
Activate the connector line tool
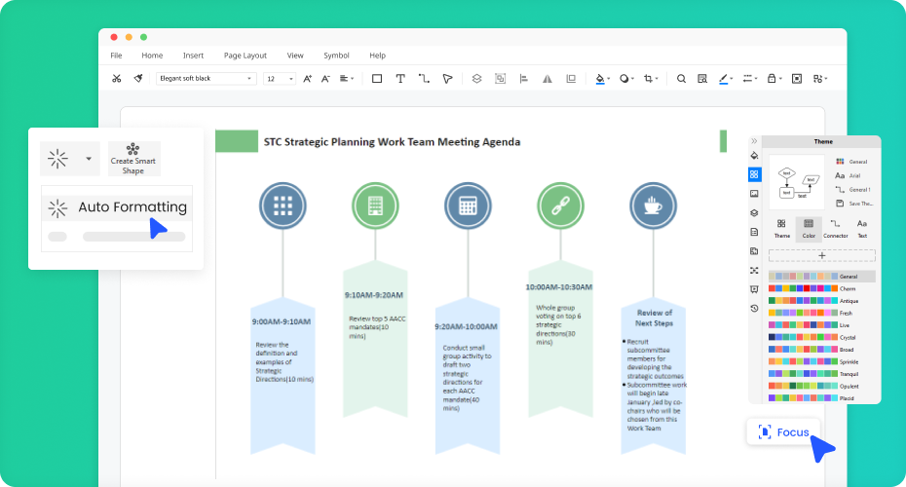click(424, 78)
